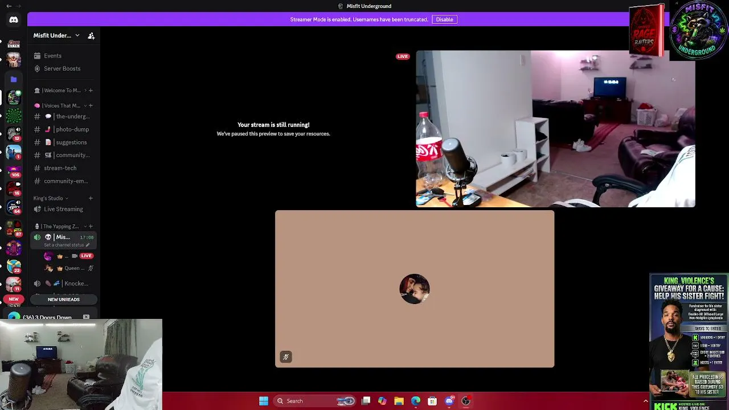729x410 pixels.
Task: Add a channel to King's Studio category
Action: click(91, 198)
